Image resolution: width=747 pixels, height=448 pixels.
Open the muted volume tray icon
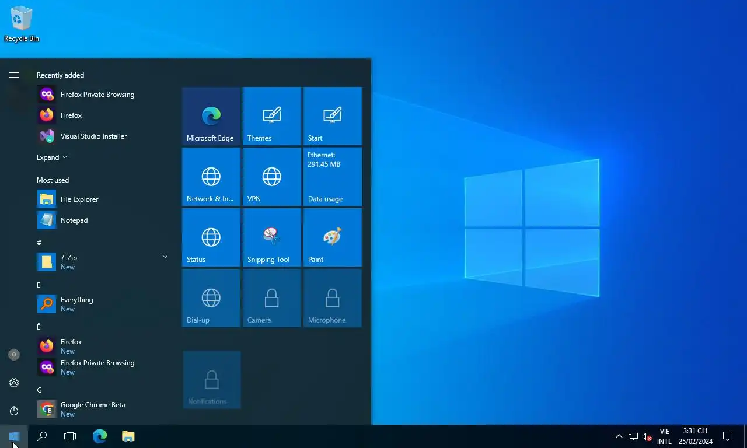[647, 436]
